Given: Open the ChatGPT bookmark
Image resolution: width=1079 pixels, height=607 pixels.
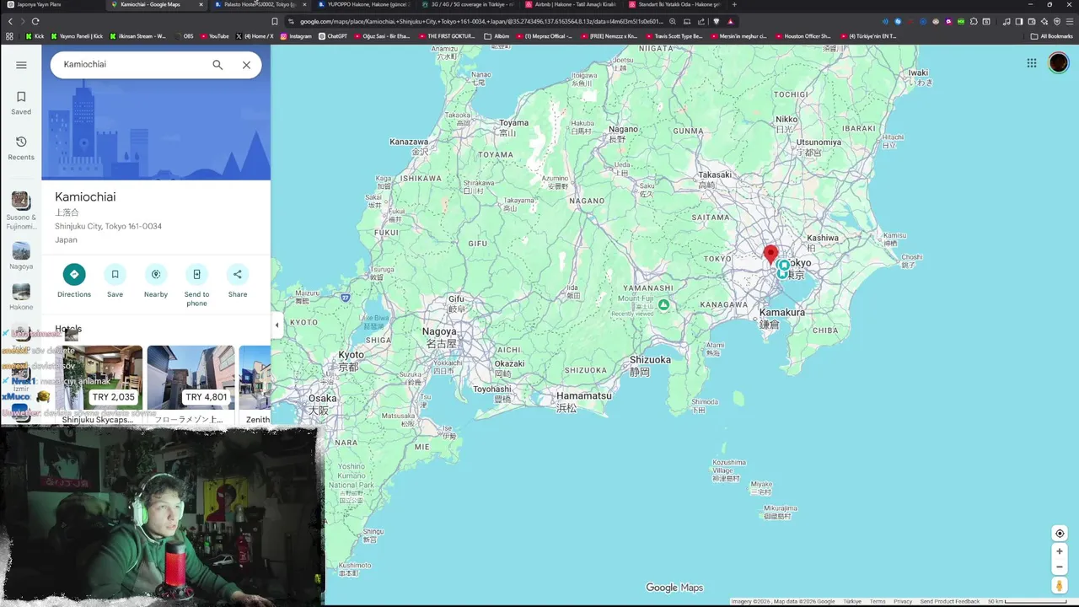Looking at the screenshot, I should pyautogui.click(x=332, y=36).
